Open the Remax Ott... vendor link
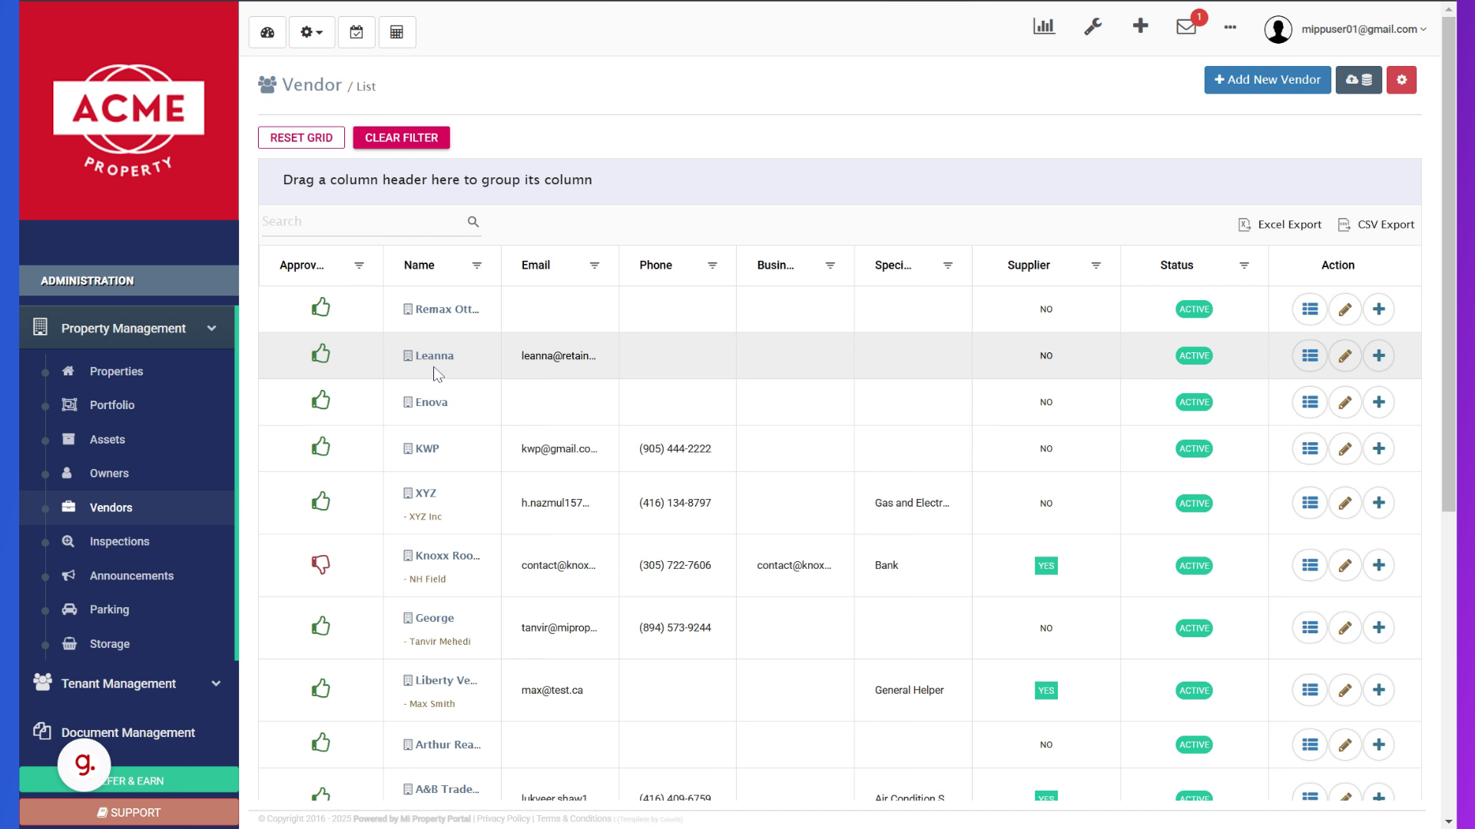 [442, 309]
